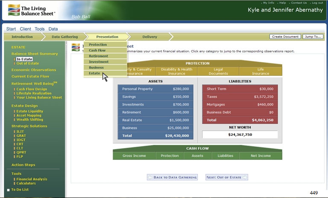328x198 pixels.
Task: Open Economic Observations in sidebar
Action: coord(34,70)
